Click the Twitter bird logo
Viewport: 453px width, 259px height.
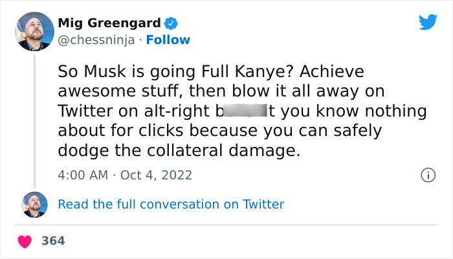[428, 23]
